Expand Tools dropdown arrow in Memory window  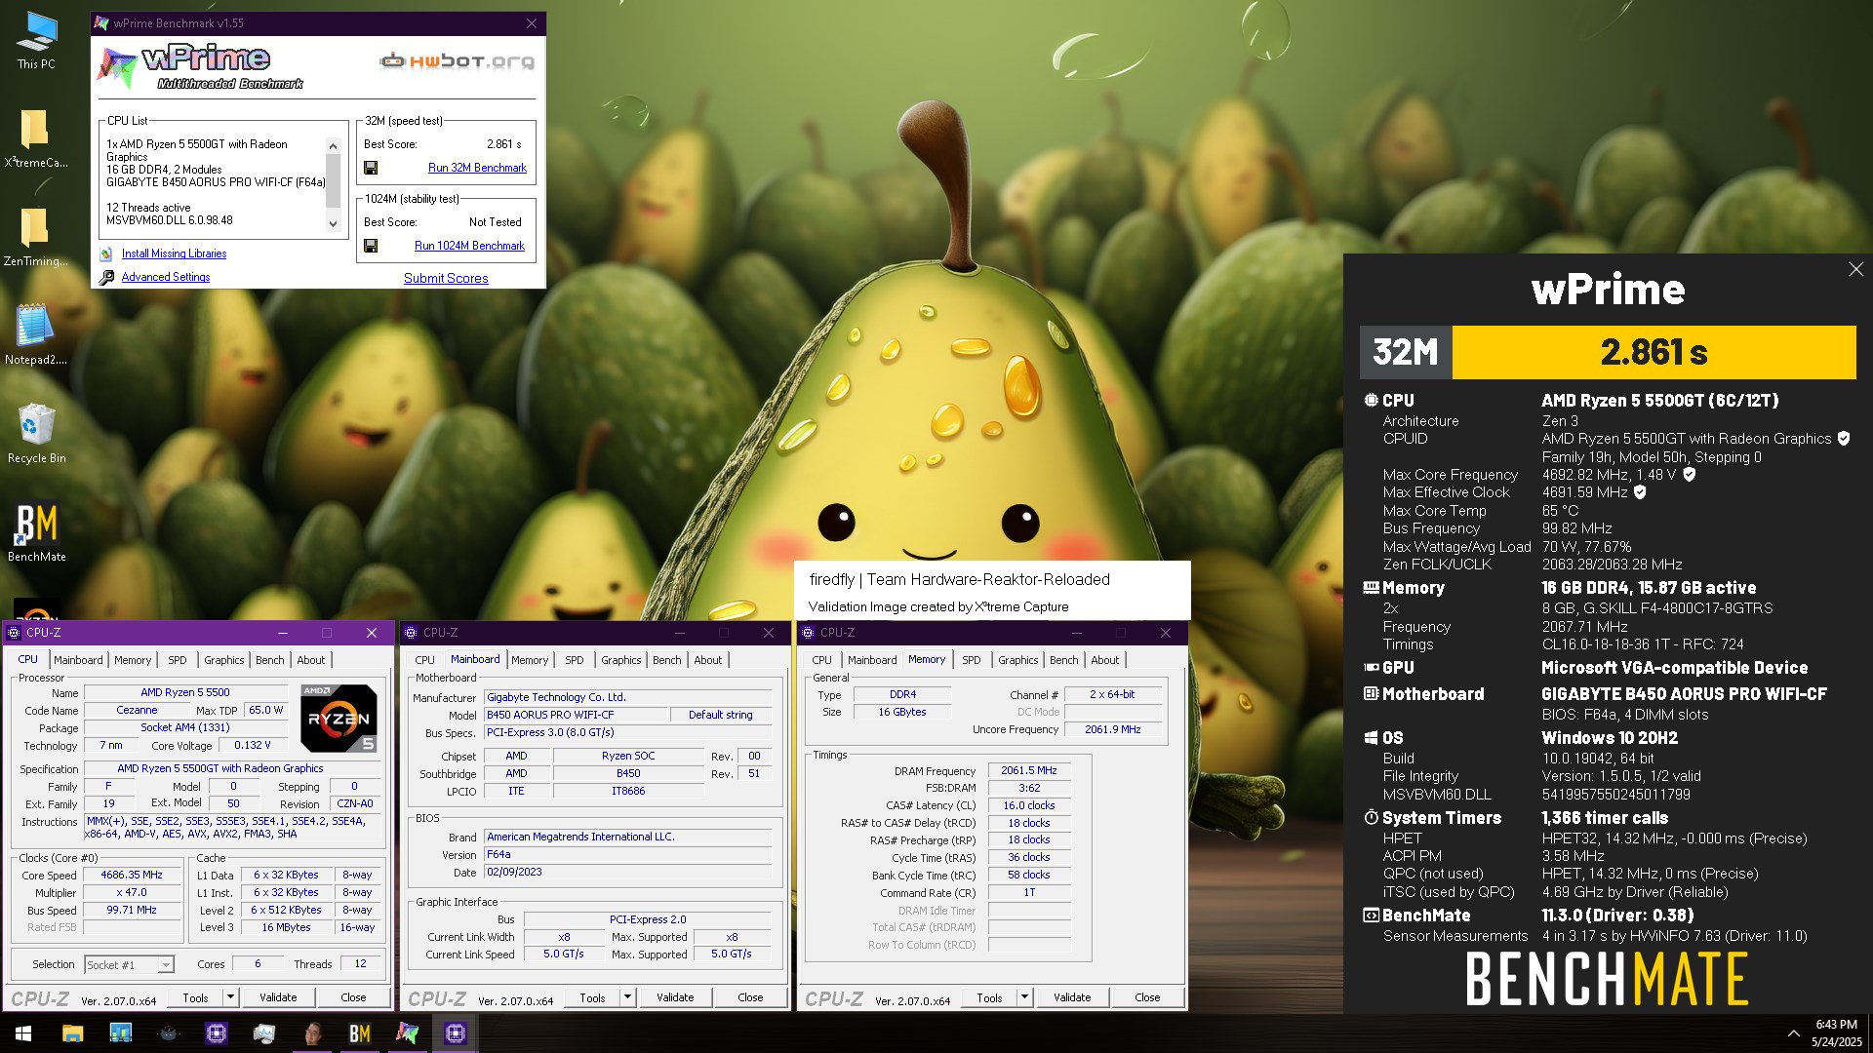(x=1024, y=997)
